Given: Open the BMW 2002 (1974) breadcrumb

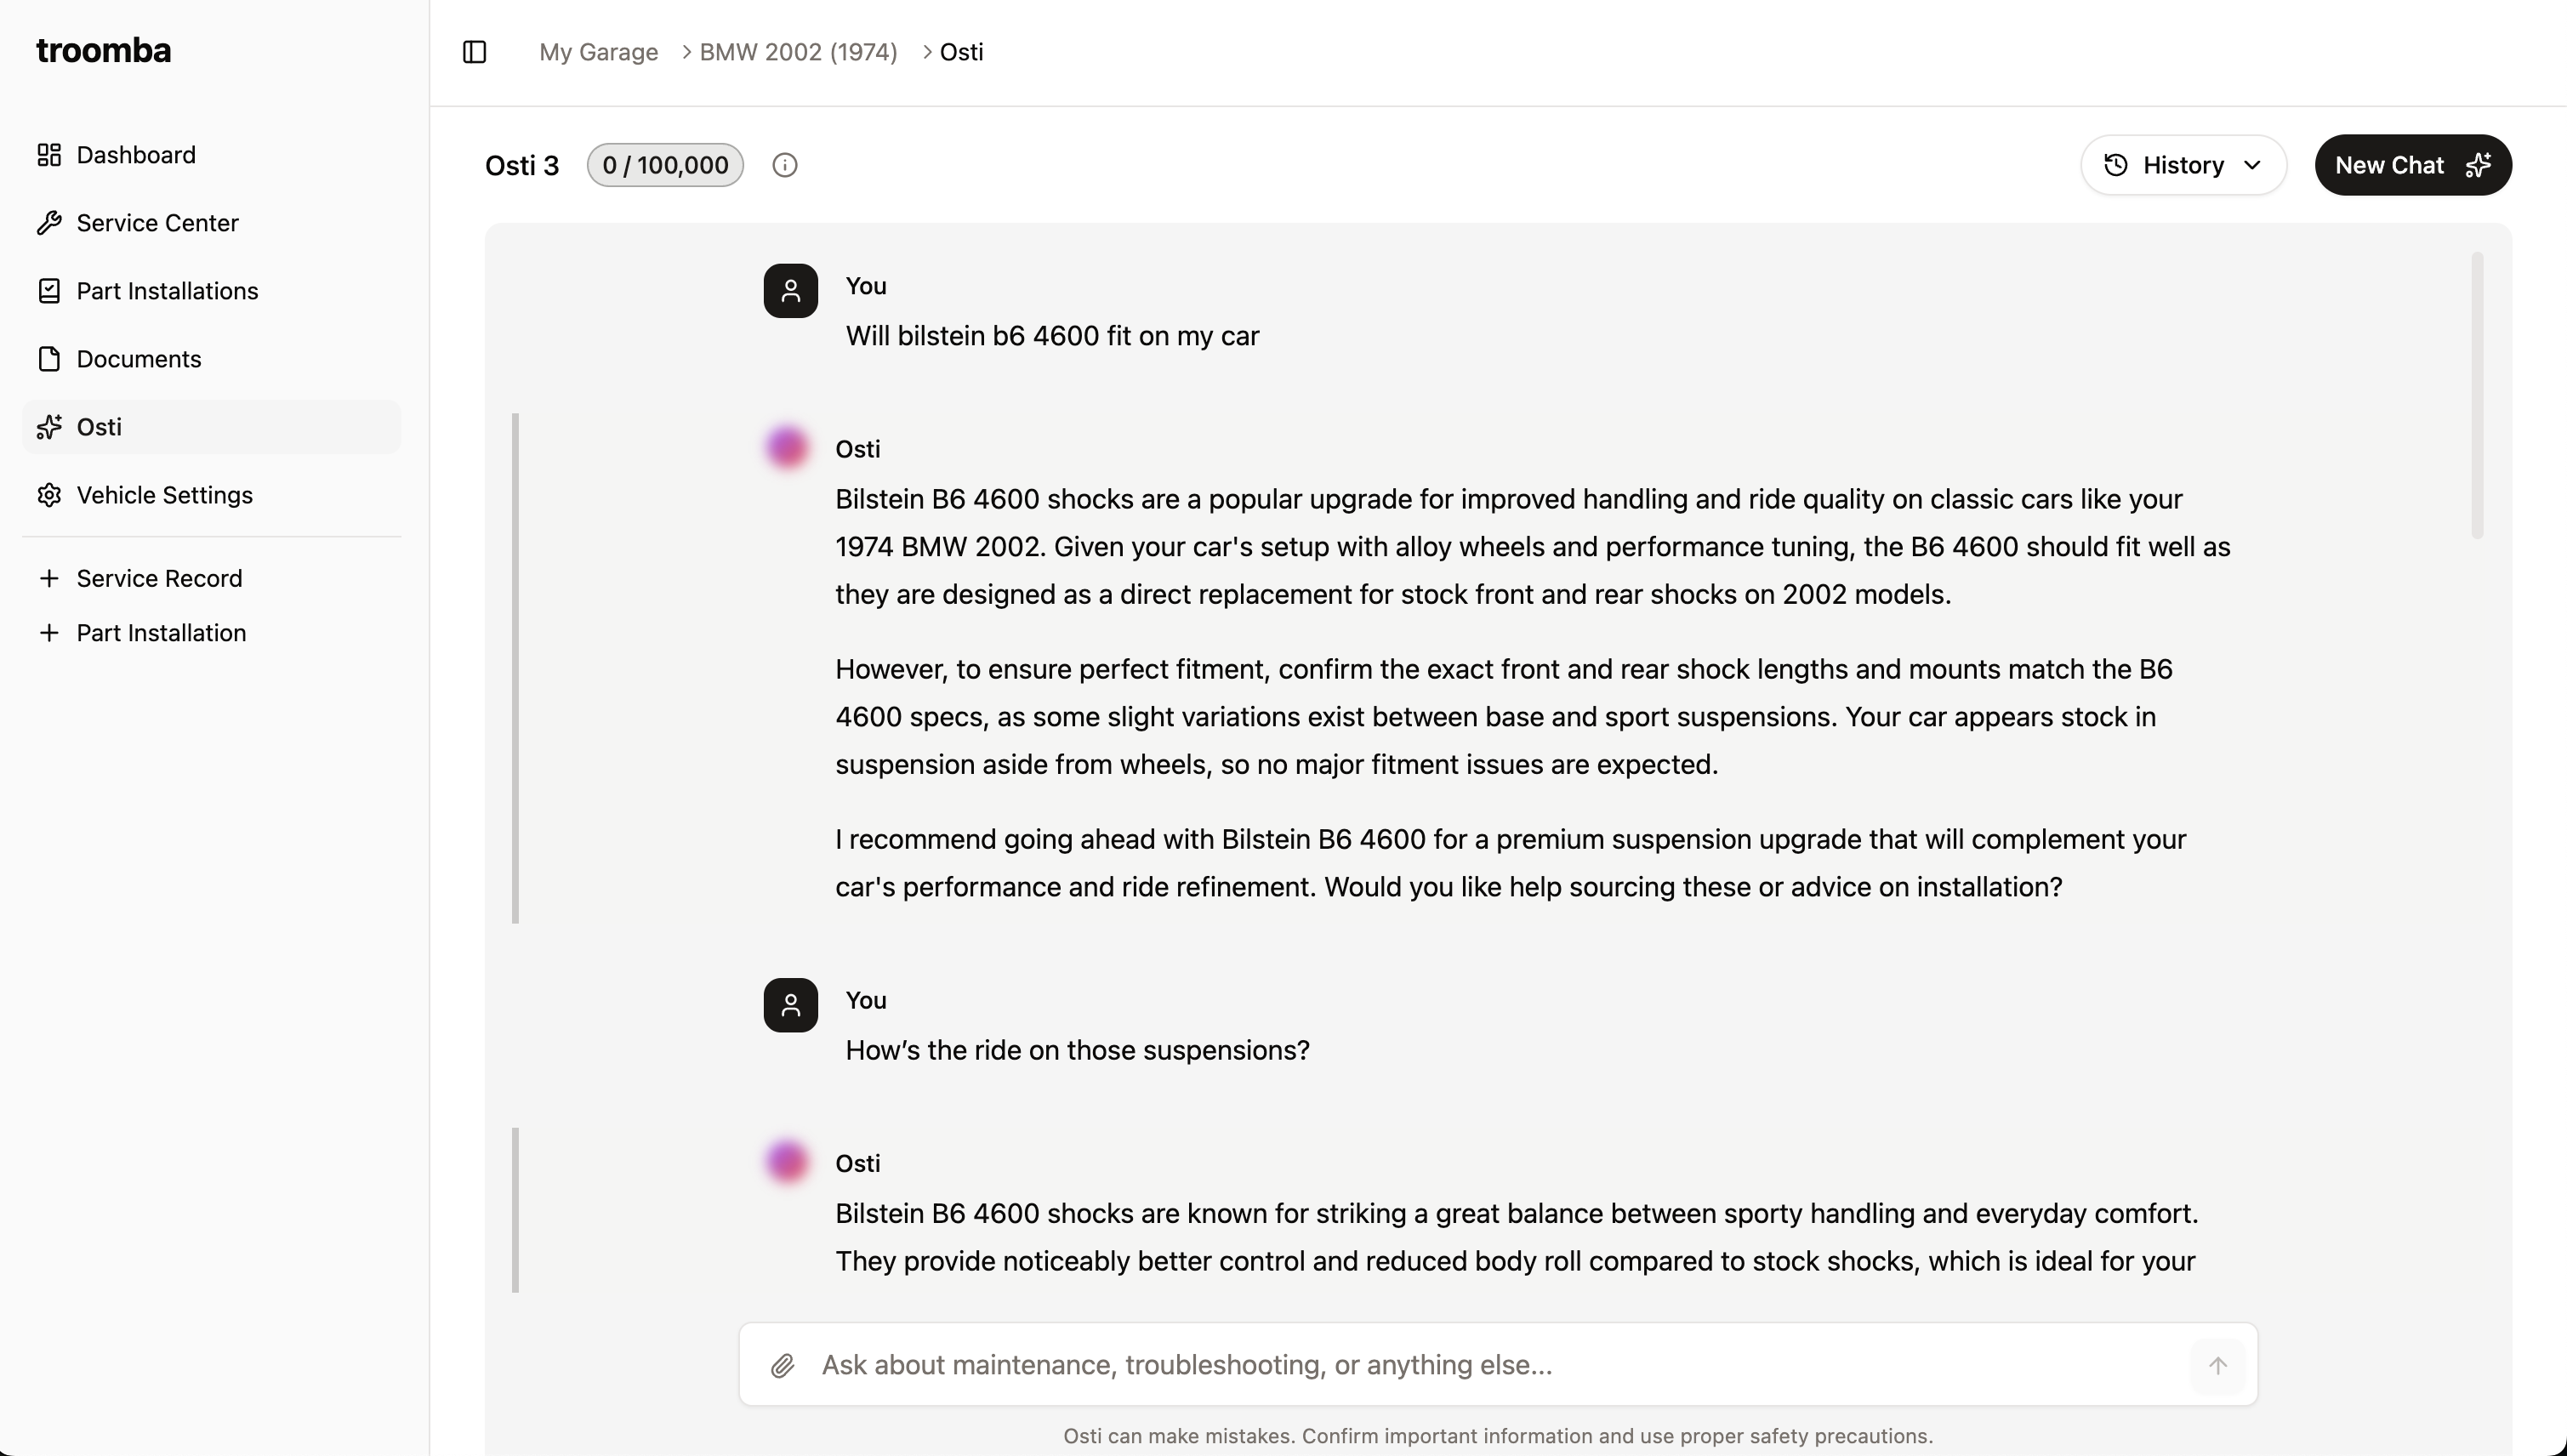Looking at the screenshot, I should [x=798, y=51].
